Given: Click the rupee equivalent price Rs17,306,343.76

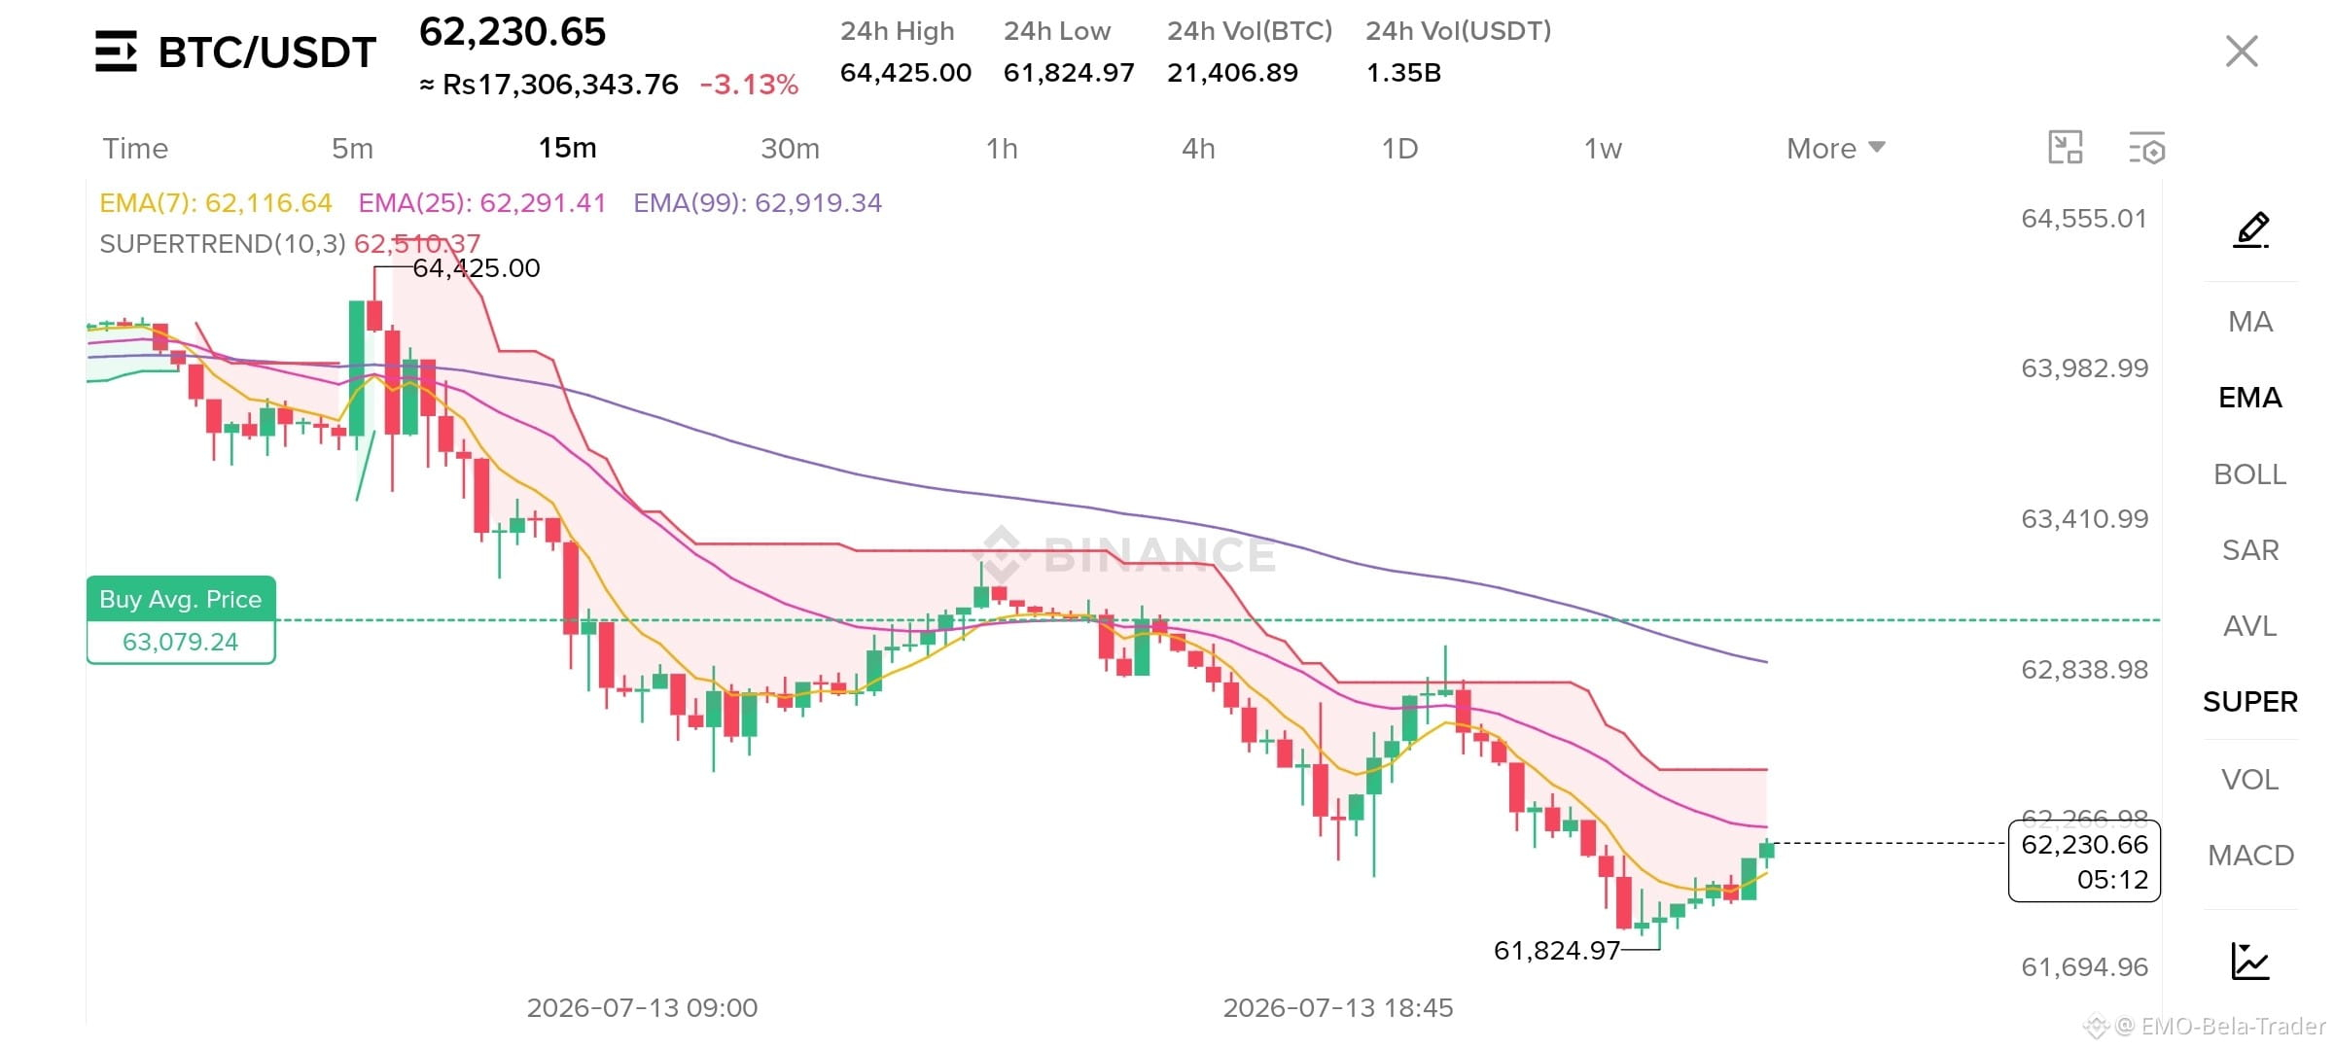Looking at the screenshot, I should point(549,85).
